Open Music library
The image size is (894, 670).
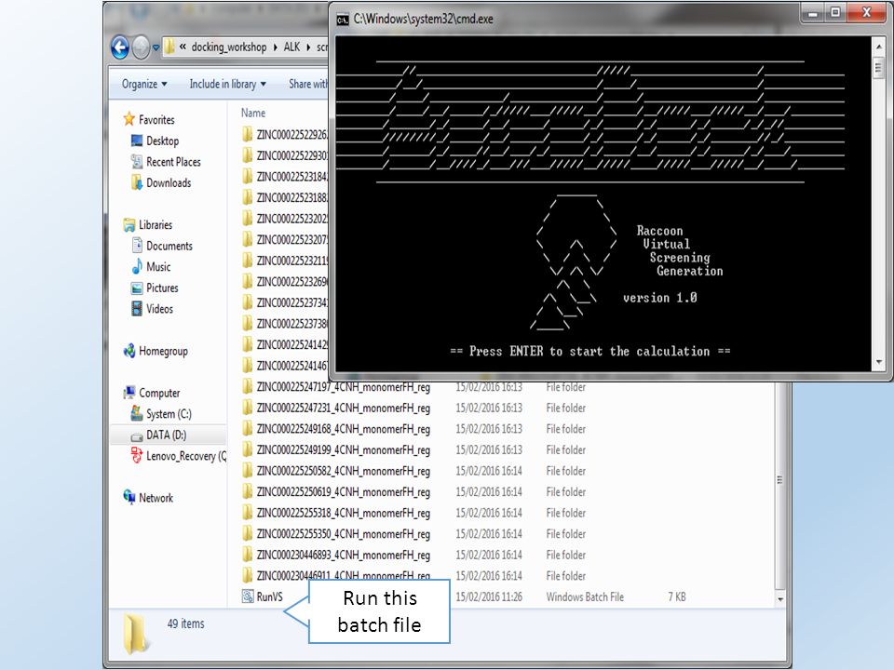158,267
